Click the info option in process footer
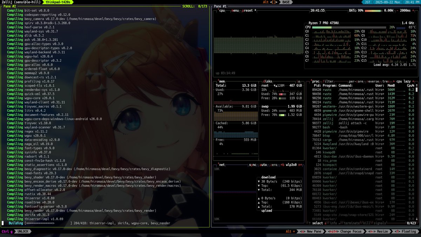The width and height of the screenshot is (421, 237). click(x=333, y=223)
